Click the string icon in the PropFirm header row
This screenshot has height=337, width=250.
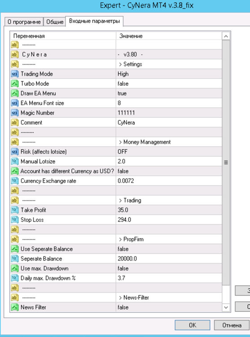pos(15,239)
